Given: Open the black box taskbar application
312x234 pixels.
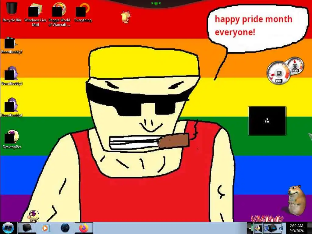Looking at the screenshot, I should tap(27, 228).
